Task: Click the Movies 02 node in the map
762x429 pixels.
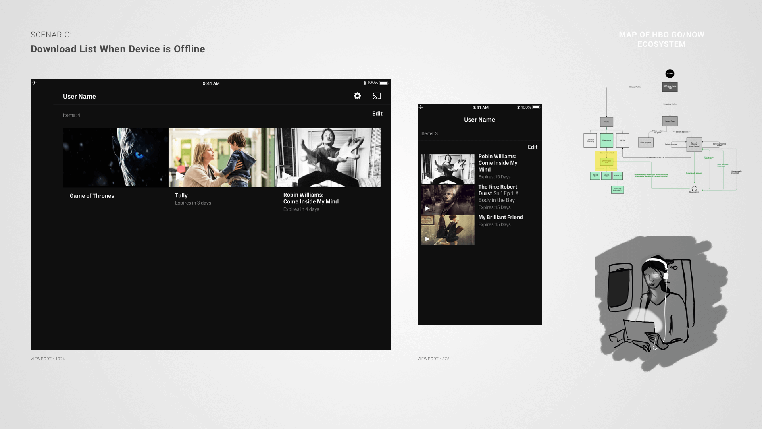Action: click(x=606, y=175)
